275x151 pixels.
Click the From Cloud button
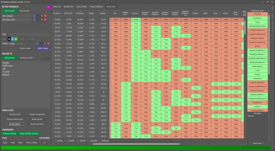9,11
